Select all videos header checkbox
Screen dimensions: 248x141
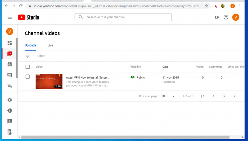(28, 67)
